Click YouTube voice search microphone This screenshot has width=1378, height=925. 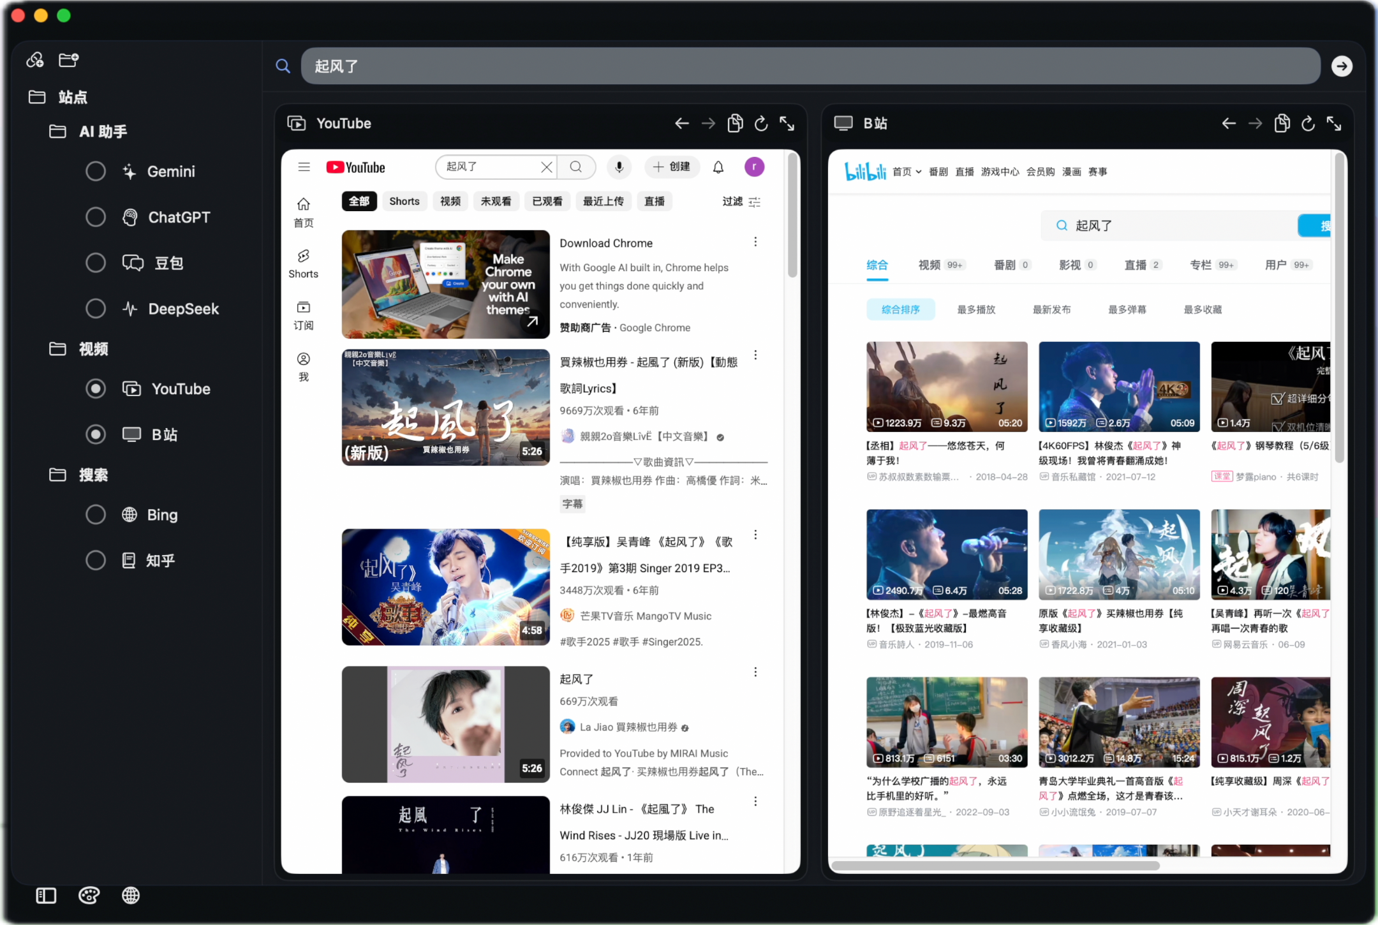click(619, 167)
